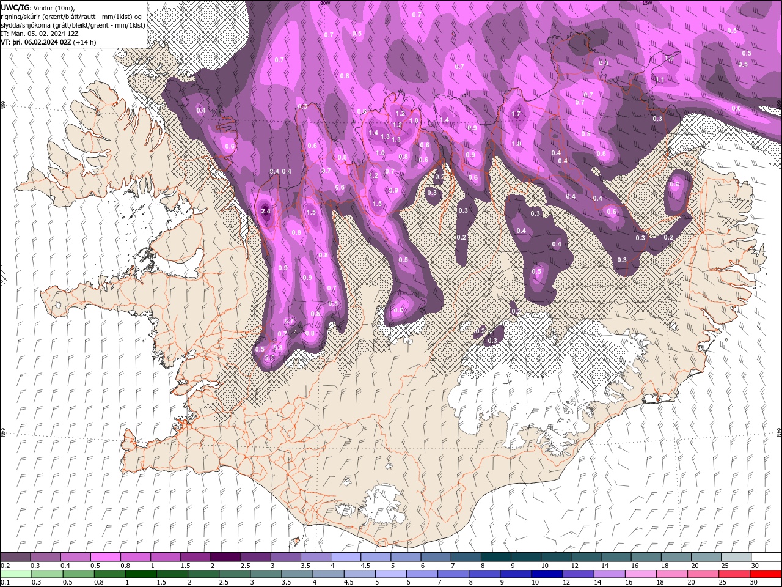Click the 0.4 label in the upper legend row

[65, 566]
